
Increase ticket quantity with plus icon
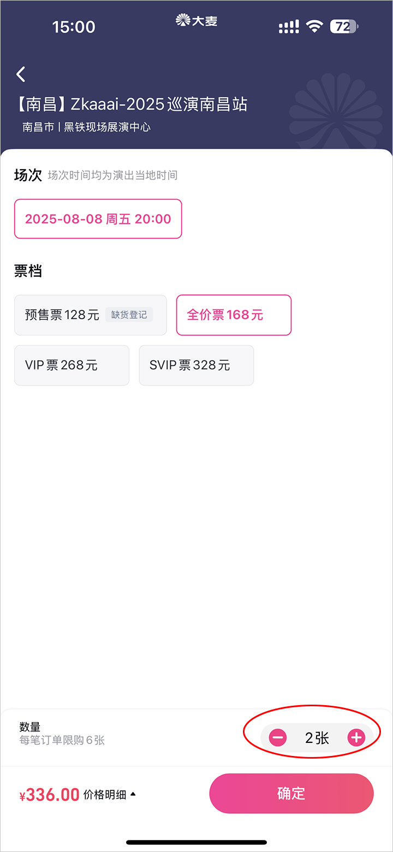(x=356, y=738)
